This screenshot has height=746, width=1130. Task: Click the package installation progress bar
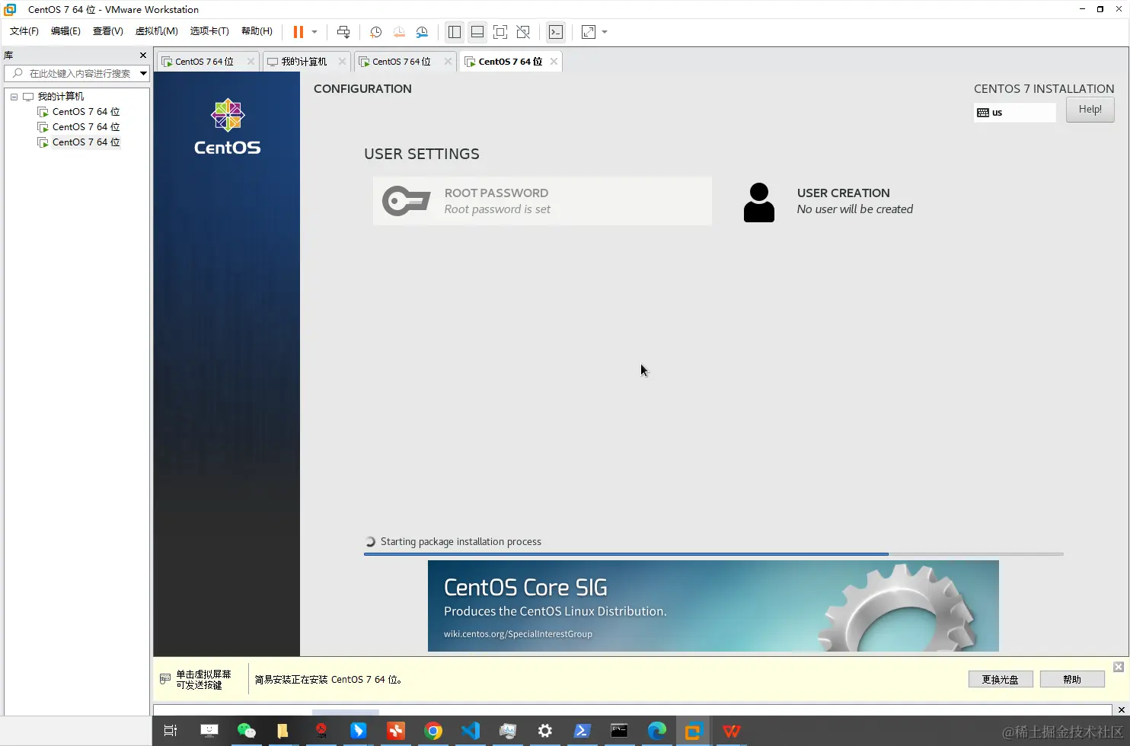(x=713, y=554)
